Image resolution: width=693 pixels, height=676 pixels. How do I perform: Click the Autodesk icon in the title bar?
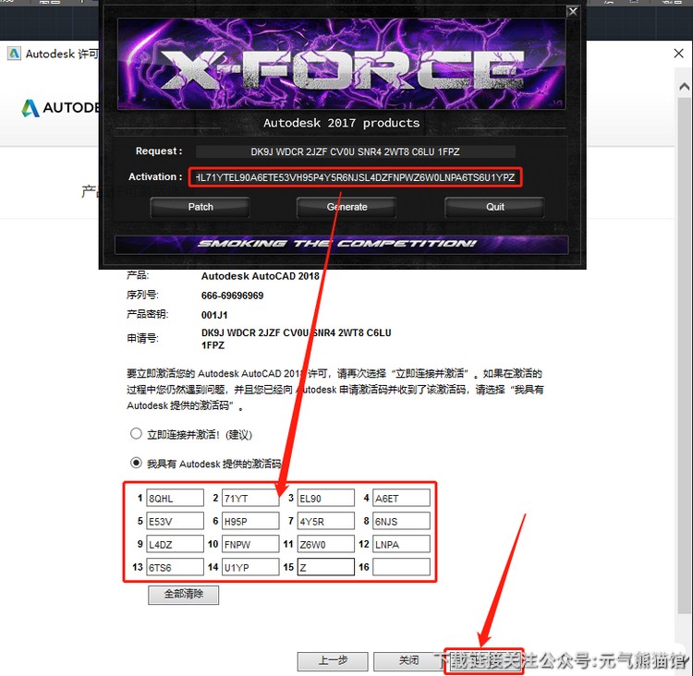[x=14, y=54]
